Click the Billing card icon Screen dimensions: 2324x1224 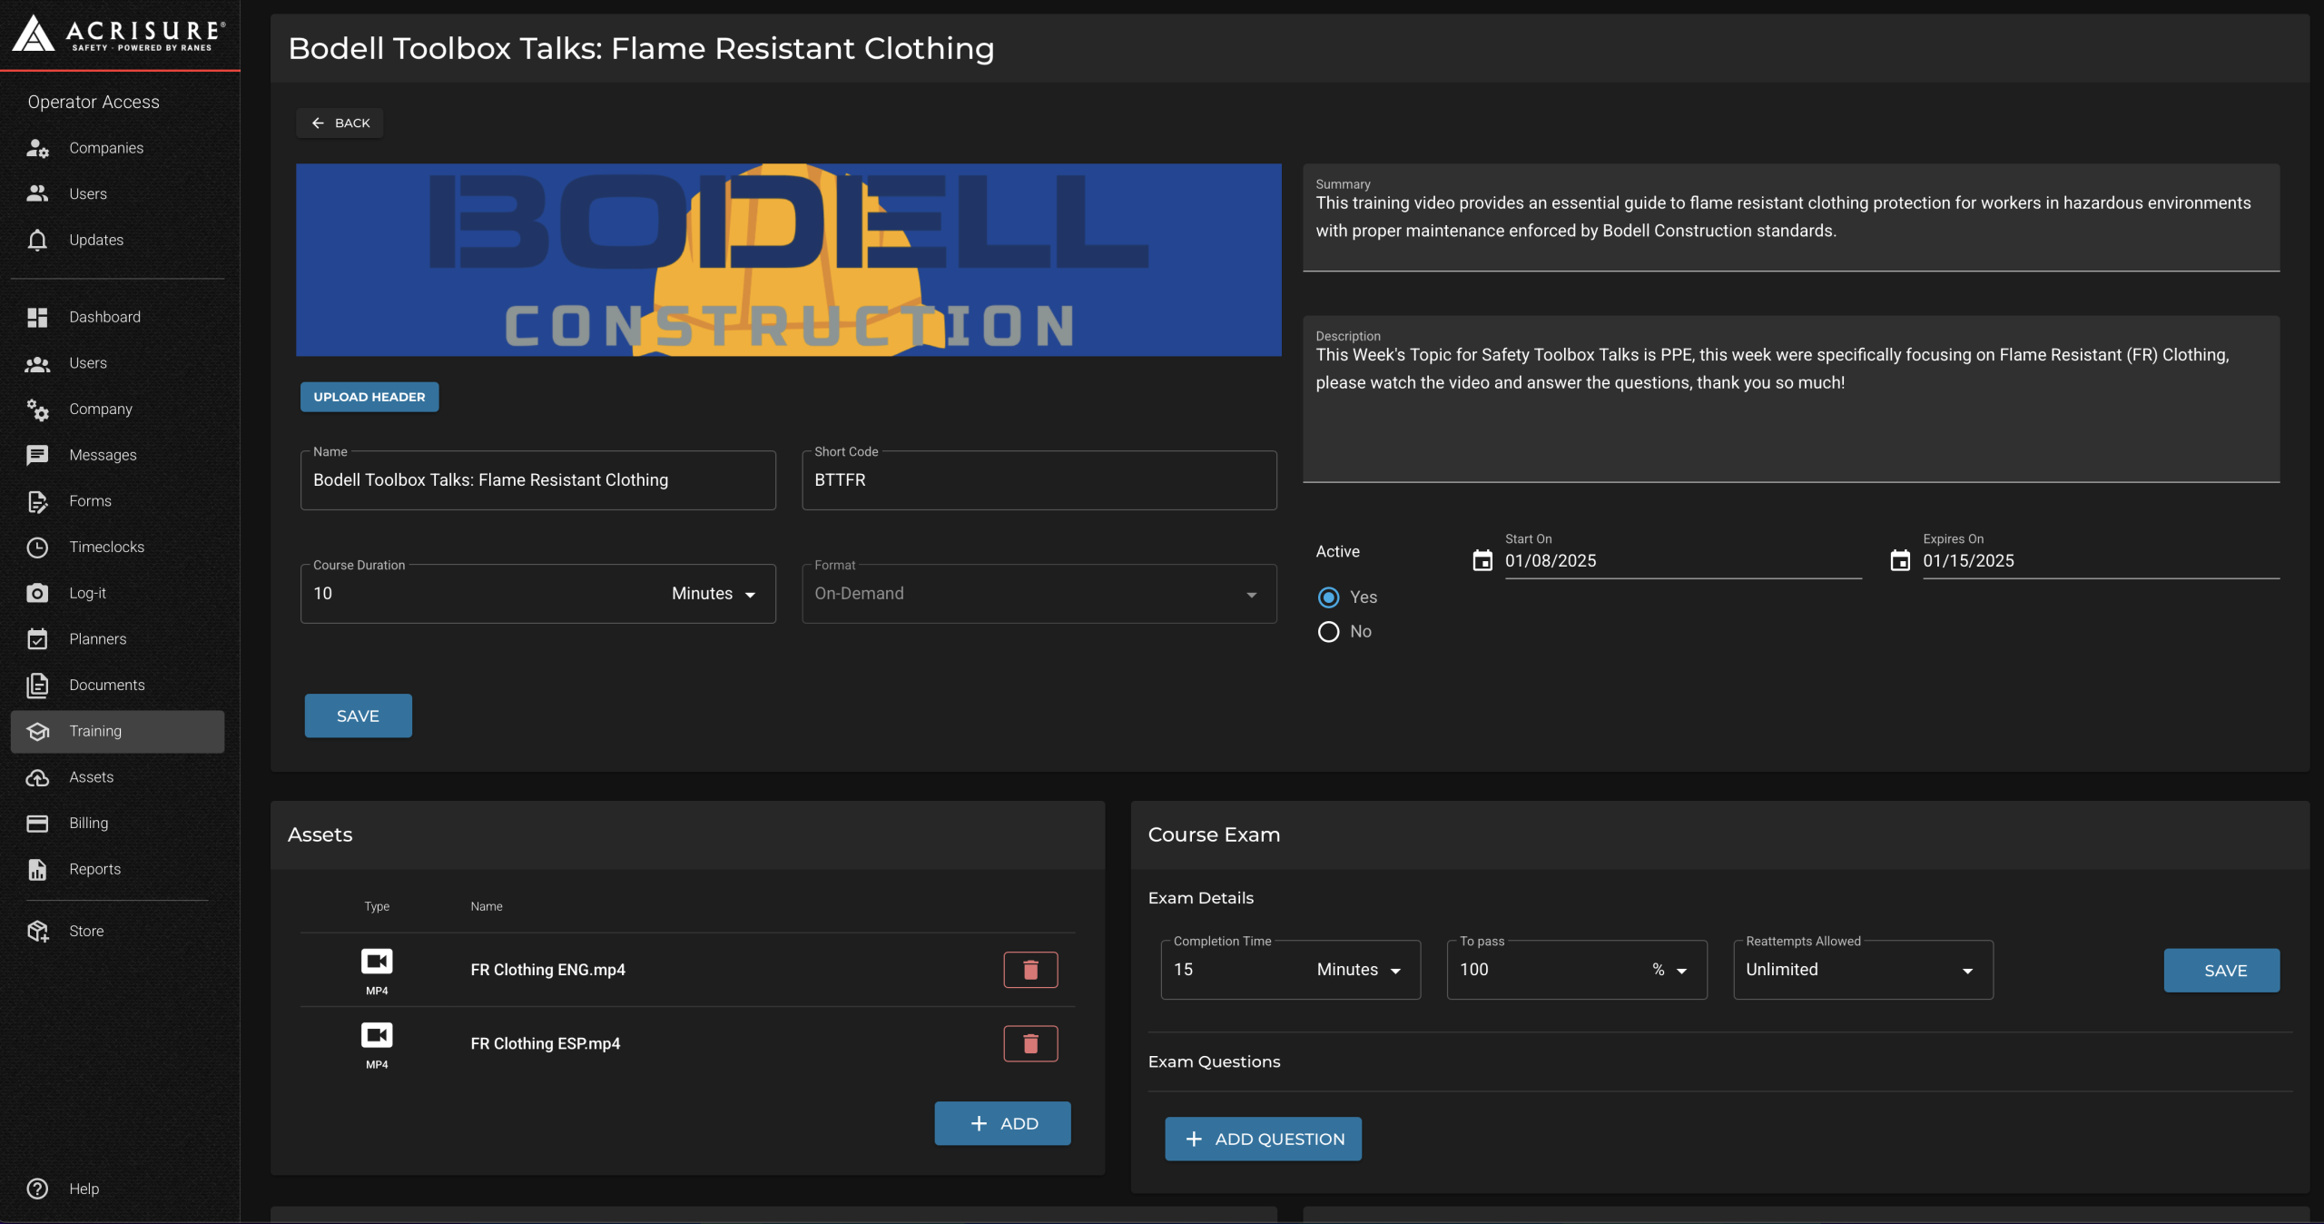point(37,824)
